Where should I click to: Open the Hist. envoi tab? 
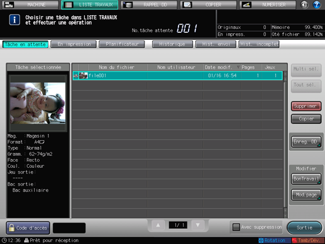pyautogui.click(x=216, y=44)
